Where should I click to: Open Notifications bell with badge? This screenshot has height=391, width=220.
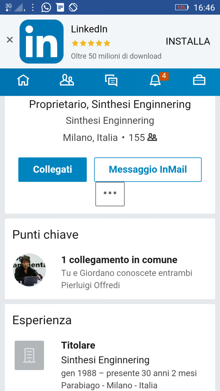[x=155, y=80]
